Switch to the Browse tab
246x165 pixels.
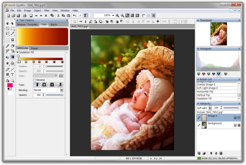[x=21, y=25]
